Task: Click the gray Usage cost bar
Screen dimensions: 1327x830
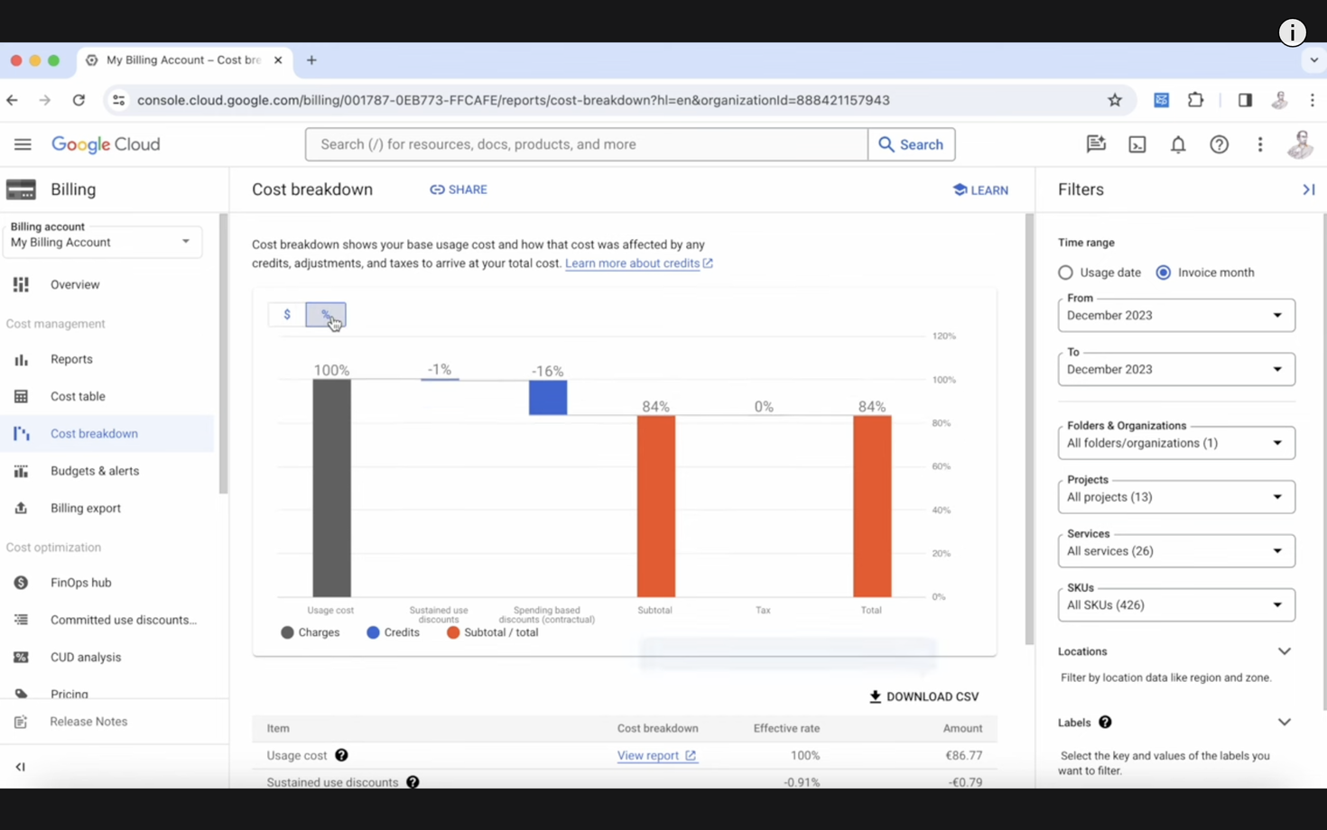Action: point(331,488)
